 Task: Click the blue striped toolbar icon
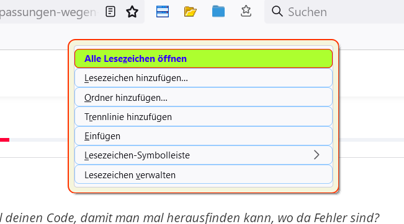point(163,12)
